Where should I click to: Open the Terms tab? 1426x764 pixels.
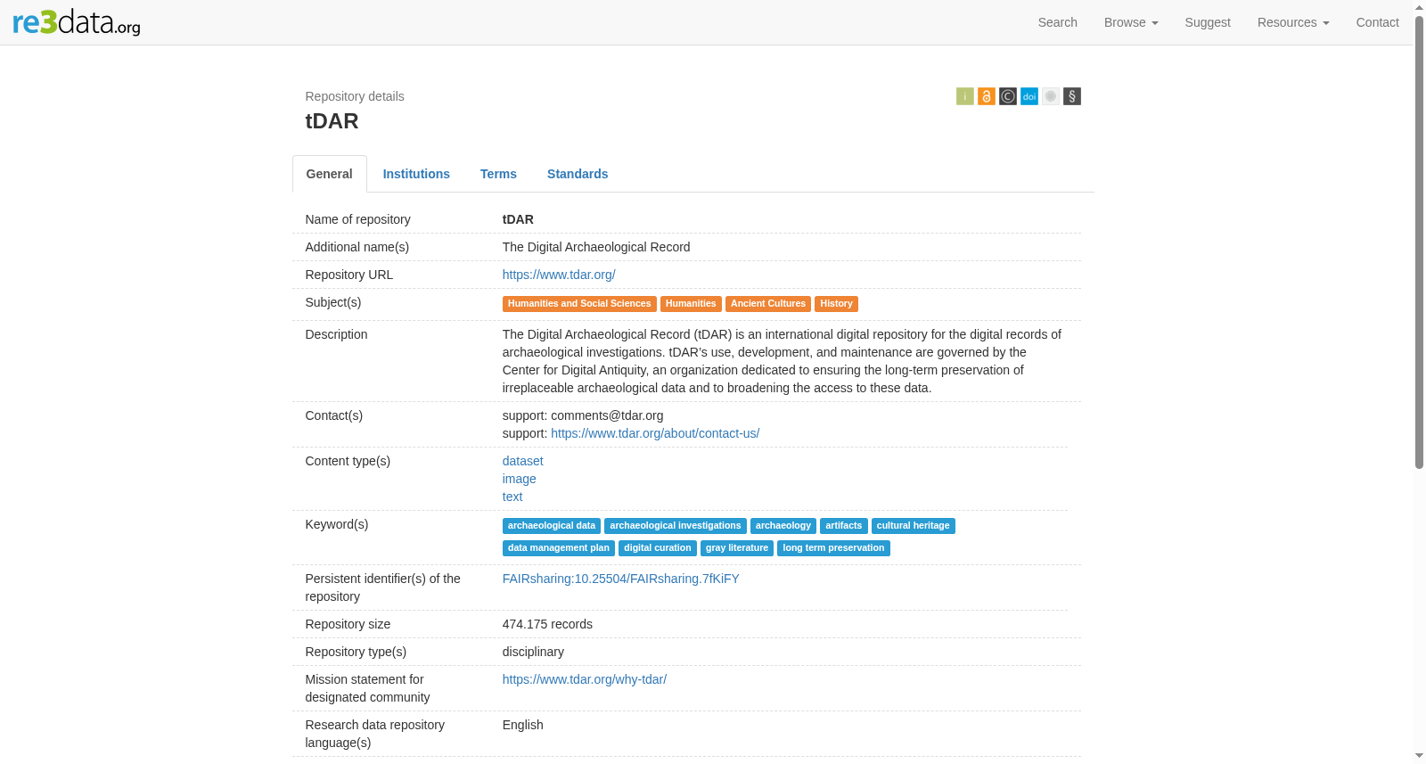[498, 174]
